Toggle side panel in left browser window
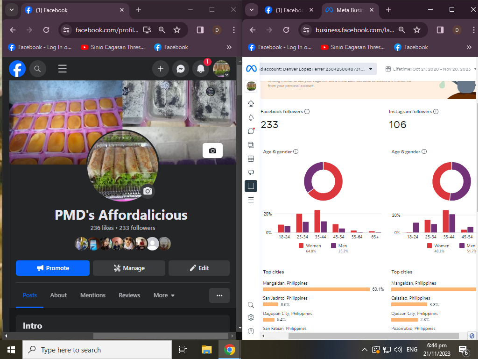 200,30
